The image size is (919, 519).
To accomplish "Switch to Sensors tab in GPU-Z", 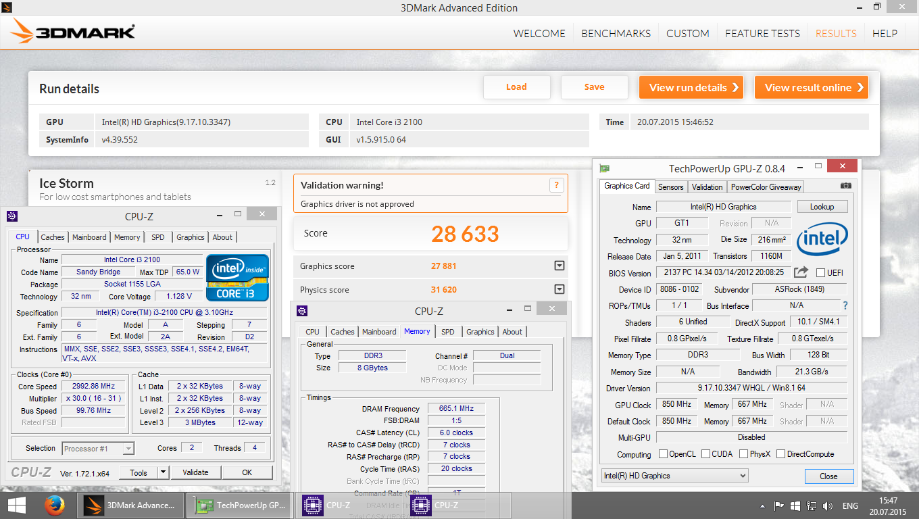I will click(x=671, y=187).
